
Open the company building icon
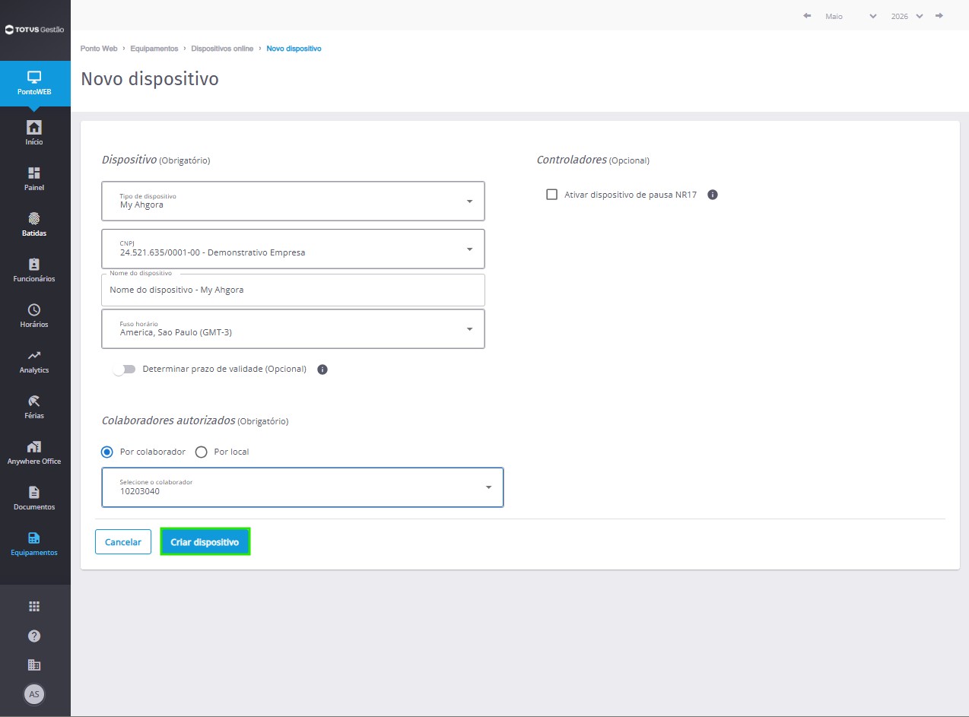[x=33, y=665]
